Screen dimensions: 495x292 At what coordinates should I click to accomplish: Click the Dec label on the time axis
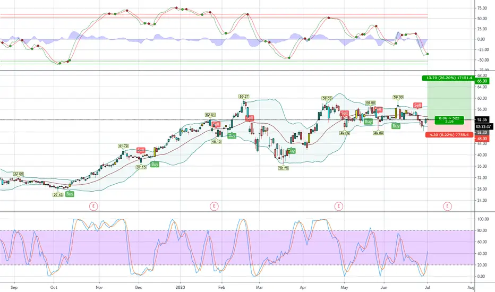click(139, 287)
